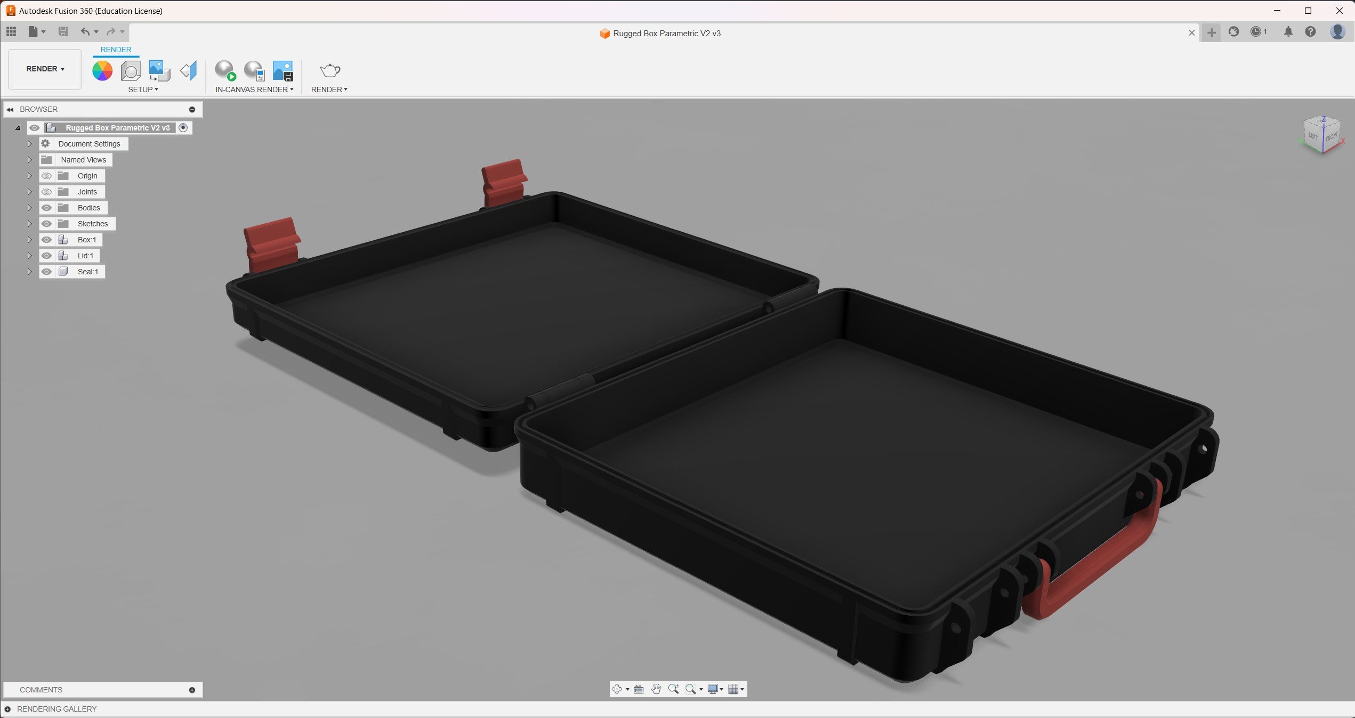This screenshot has width=1355, height=718.
Task: Hide the Seal:1 component
Action: point(46,272)
